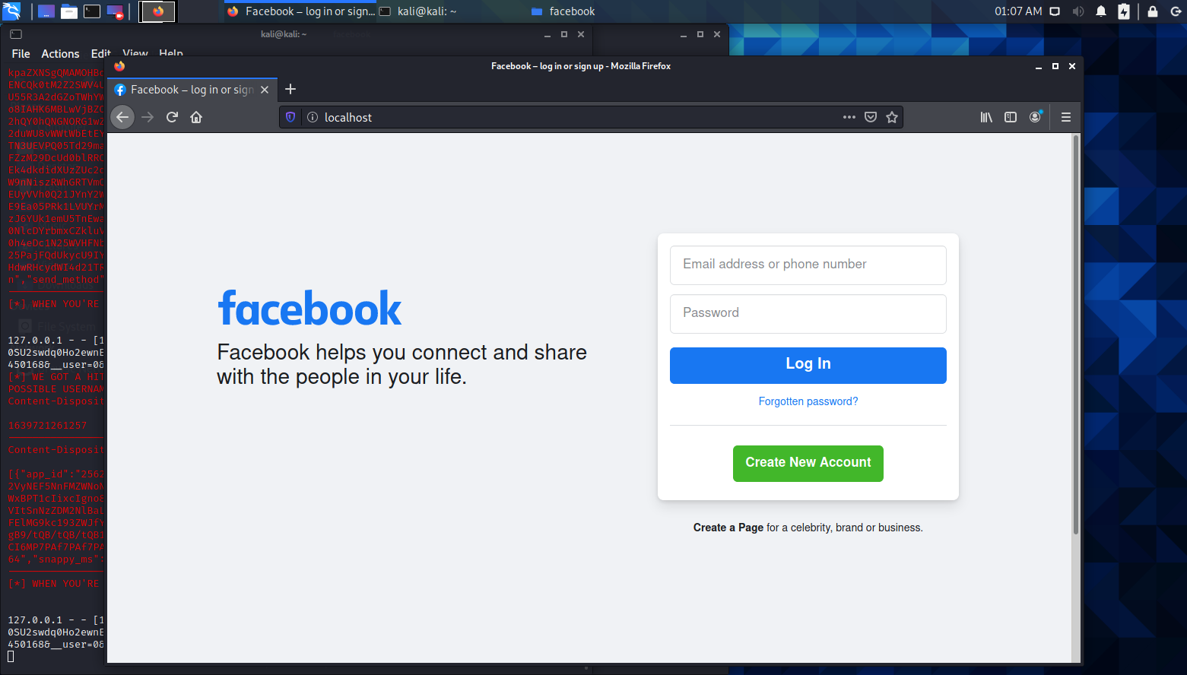Open the terminal File menu
The width and height of the screenshot is (1187, 675).
pyautogui.click(x=21, y=54)
